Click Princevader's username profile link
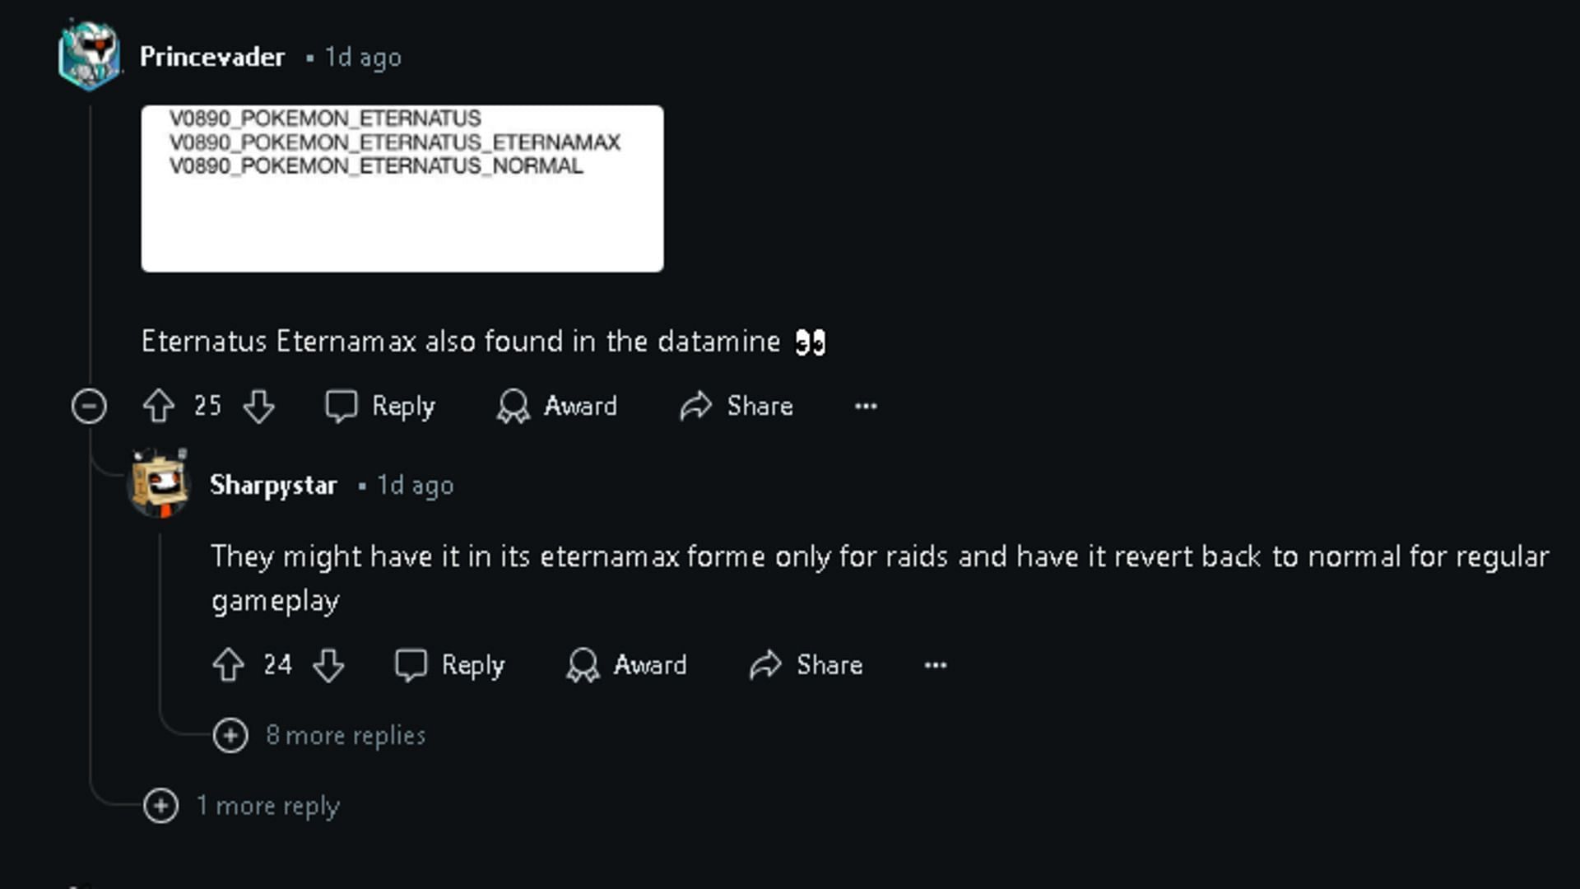Image resolution: width=1580 pixels, height=889 pixels. coord(215,57)
